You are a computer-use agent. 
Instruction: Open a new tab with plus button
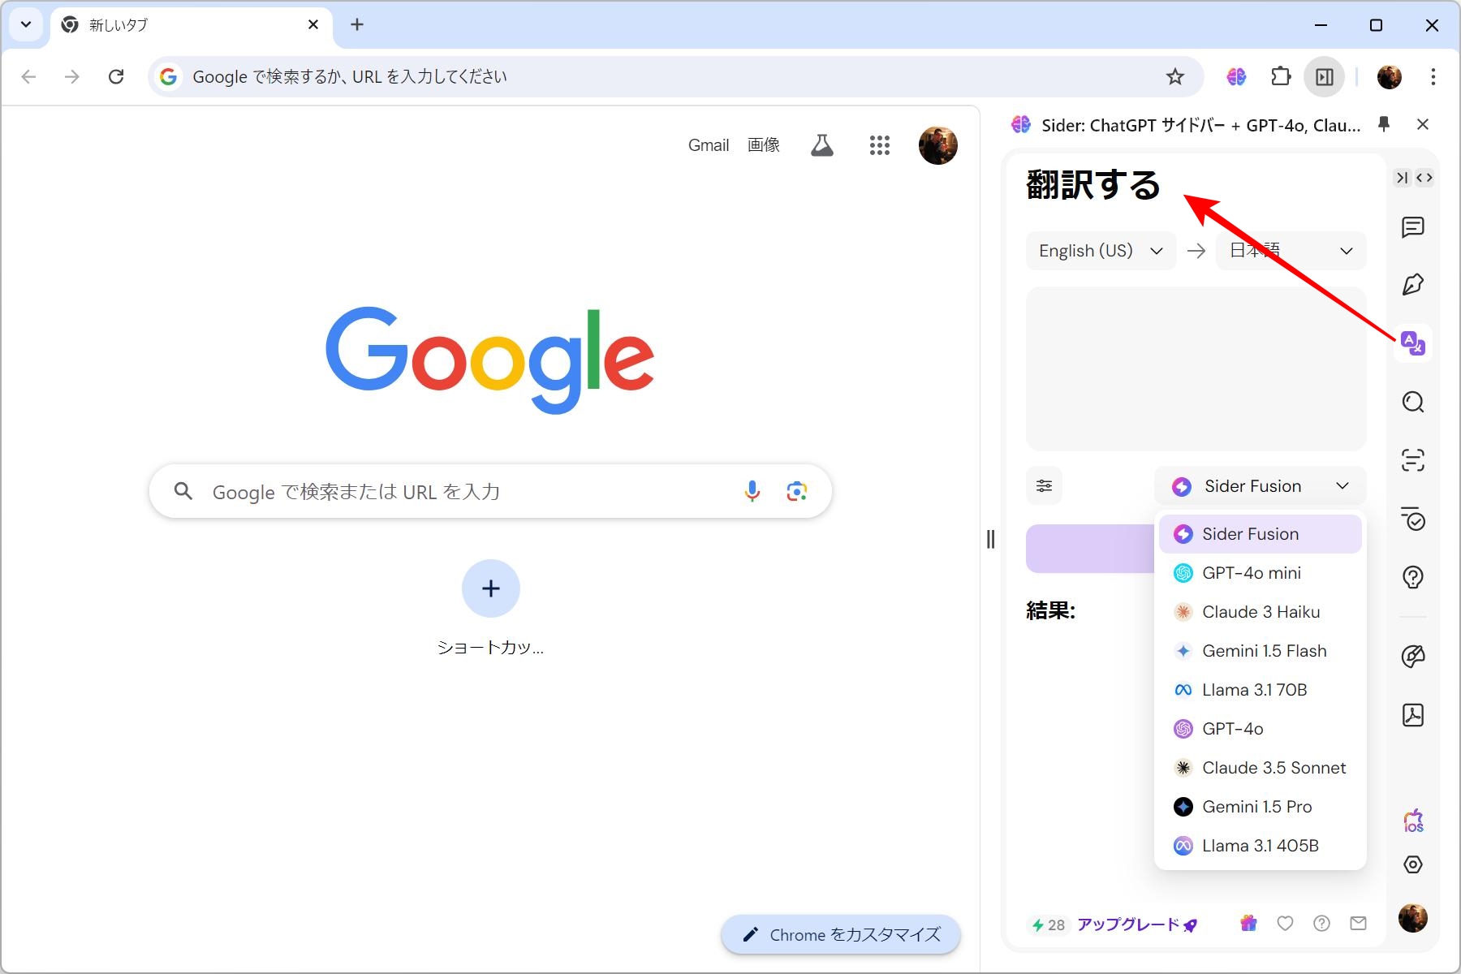point(357,24)
